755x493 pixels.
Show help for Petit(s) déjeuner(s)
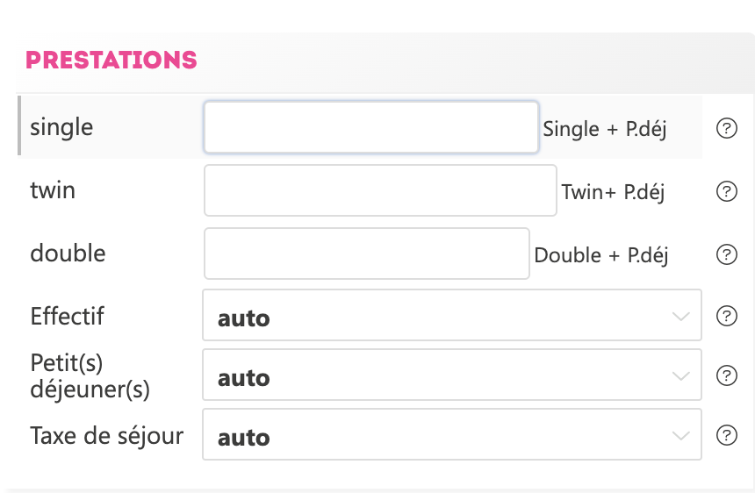[x=726, y=375]
